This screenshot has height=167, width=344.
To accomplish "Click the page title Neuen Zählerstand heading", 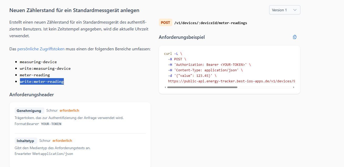I will 74,10.
